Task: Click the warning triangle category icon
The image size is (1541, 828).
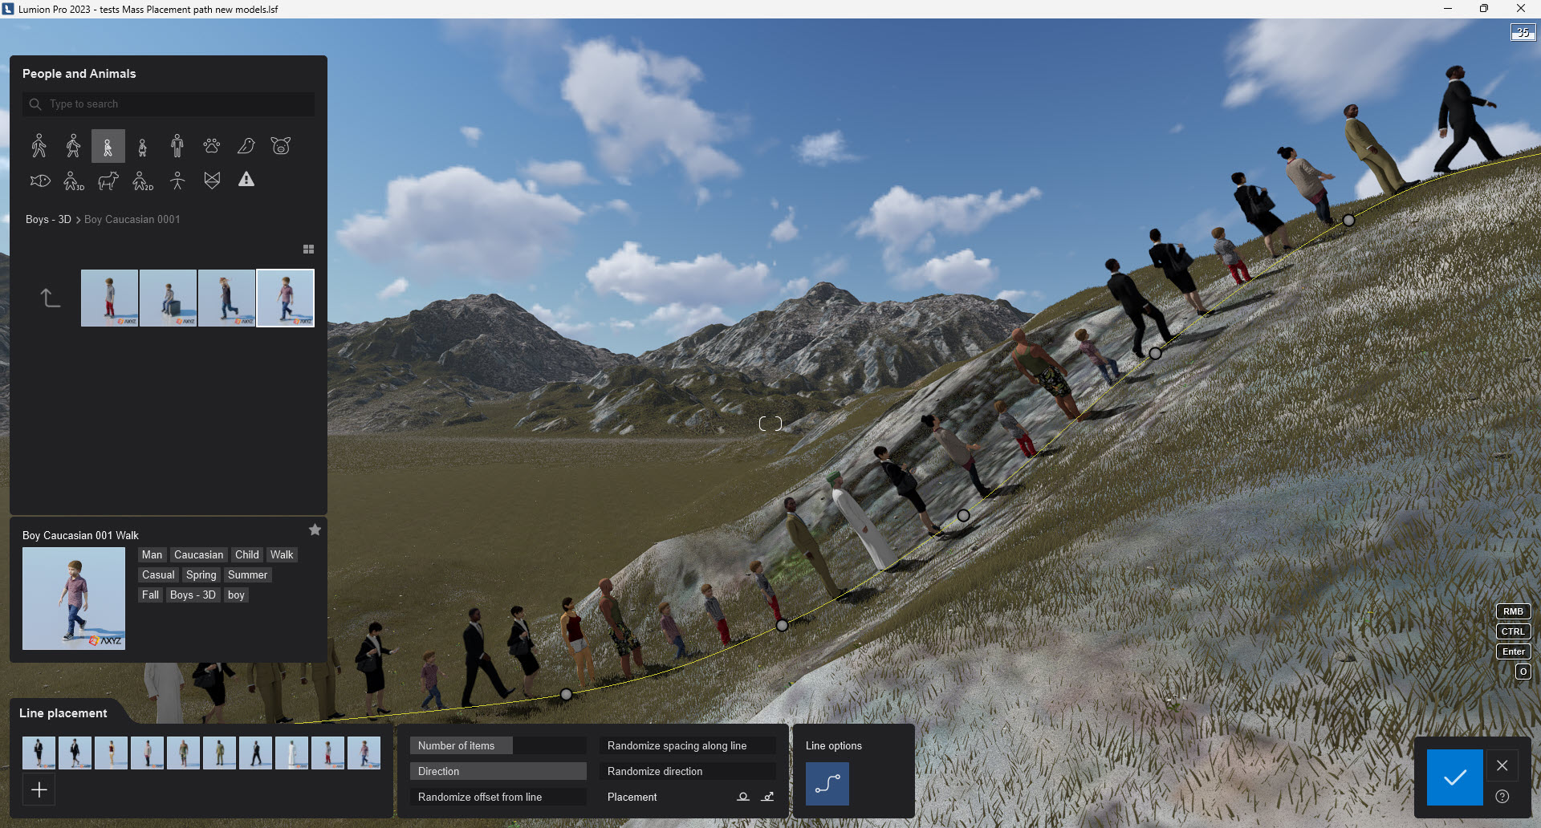Action: click(246, 180)
